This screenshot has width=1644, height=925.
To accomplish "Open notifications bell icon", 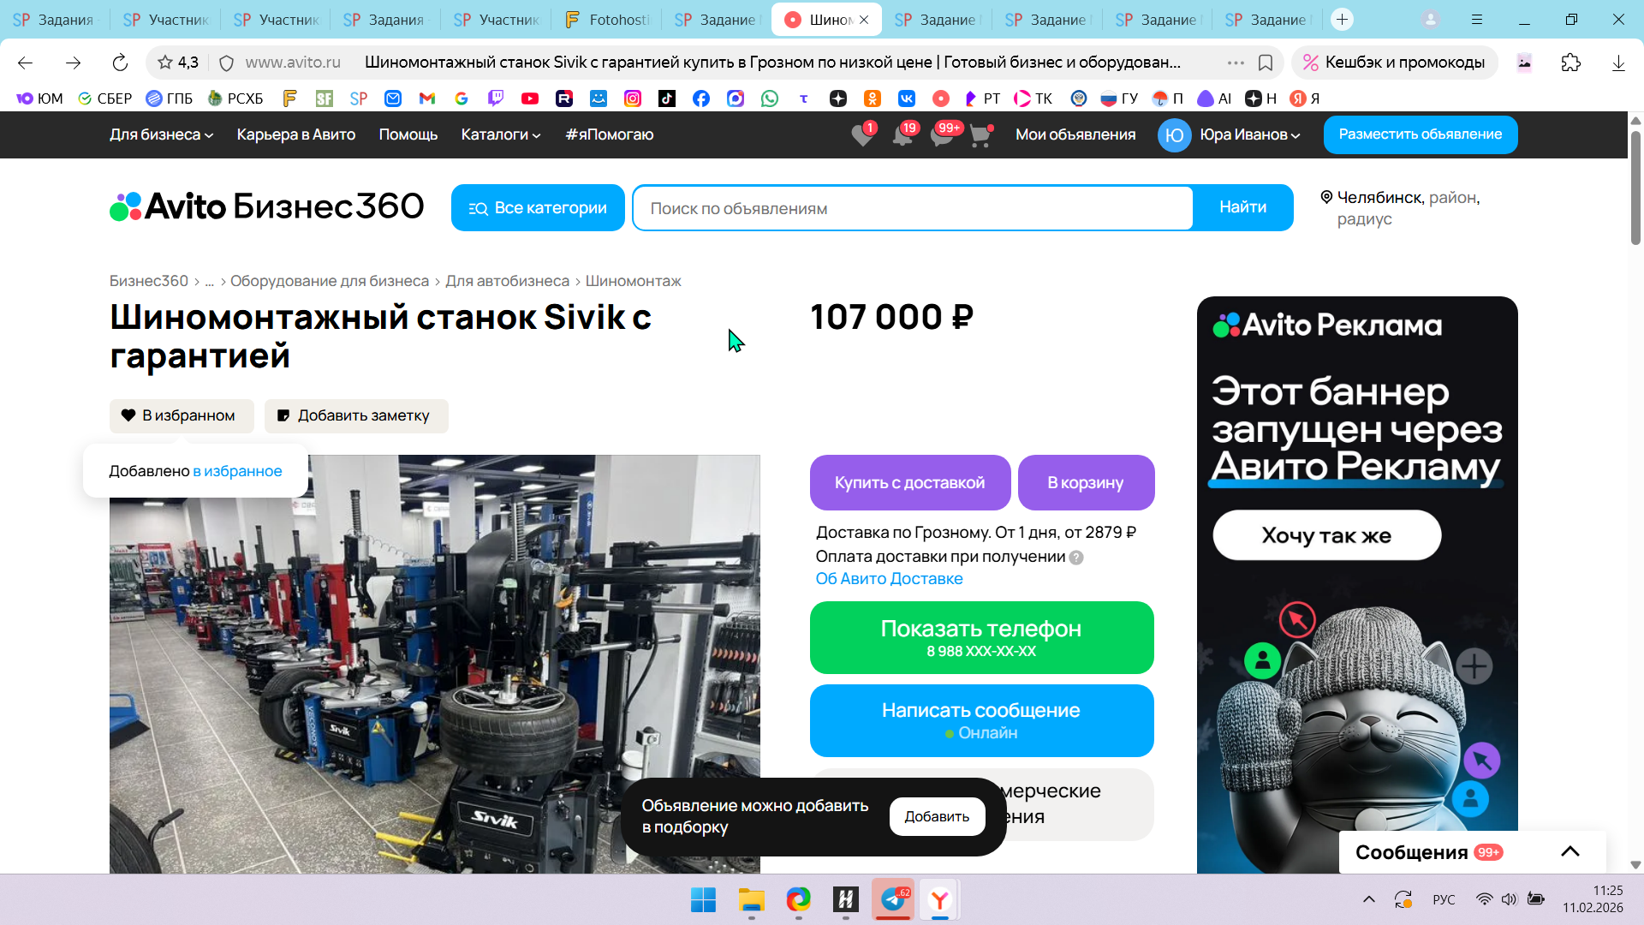I will (x=902, y=135).
